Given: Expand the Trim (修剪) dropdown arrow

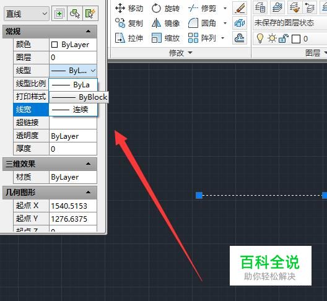Looking at the screenshot, I should pyautogui.click(x=225, y=8).
